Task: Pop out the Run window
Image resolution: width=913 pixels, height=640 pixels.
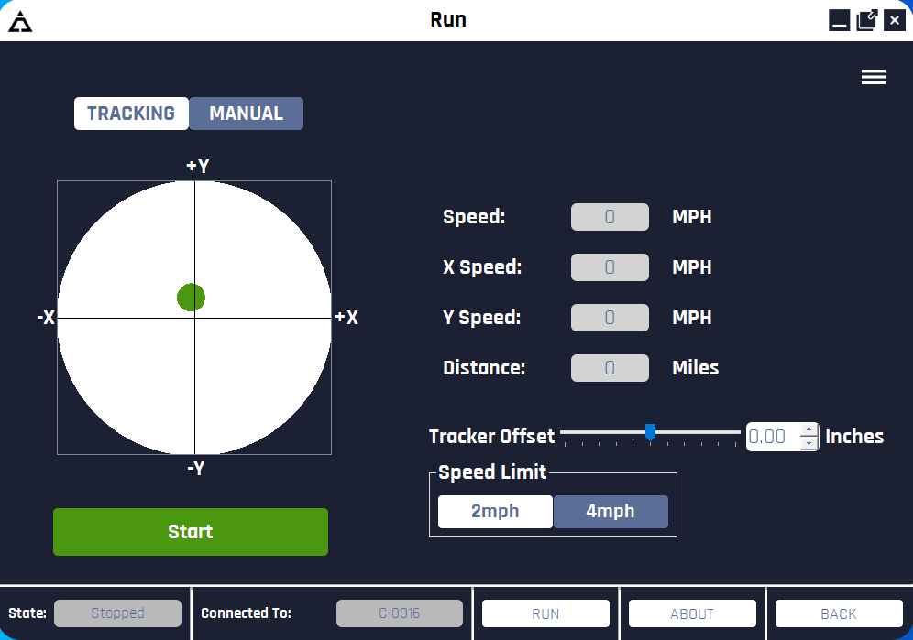Action: [x=867, y=20]
